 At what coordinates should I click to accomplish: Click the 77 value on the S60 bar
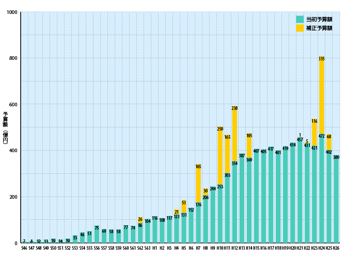pos(125,227)
